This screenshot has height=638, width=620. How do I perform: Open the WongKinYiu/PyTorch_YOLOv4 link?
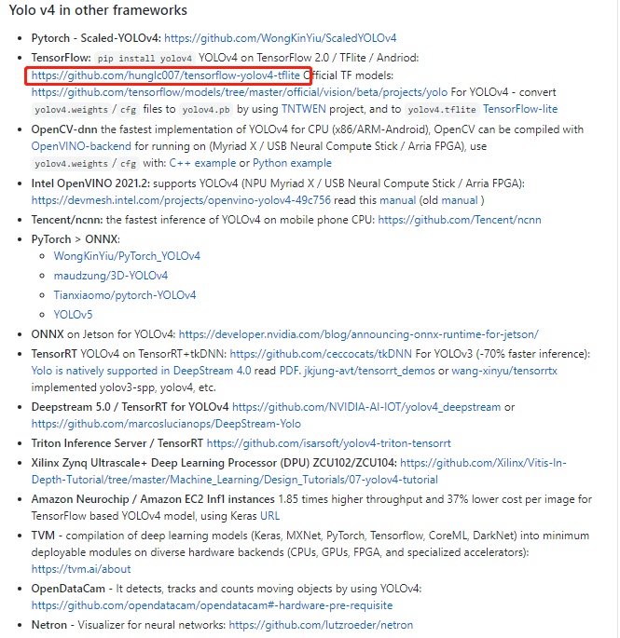pyautogui.click(x=127, y=256)
